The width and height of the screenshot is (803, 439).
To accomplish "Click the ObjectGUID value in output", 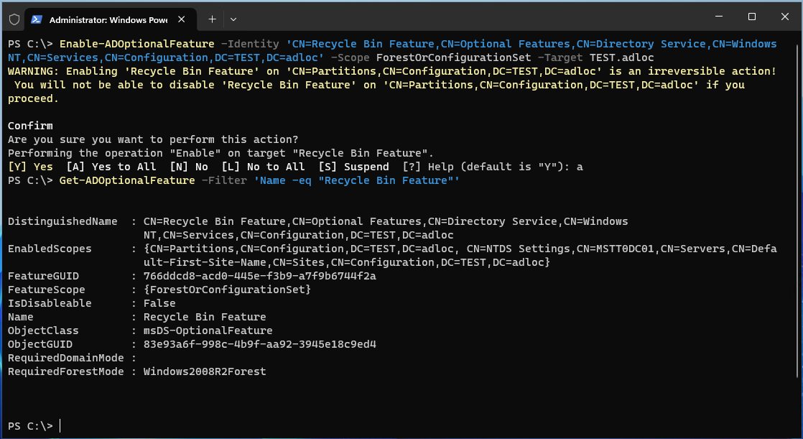I will tap(259, 344).
